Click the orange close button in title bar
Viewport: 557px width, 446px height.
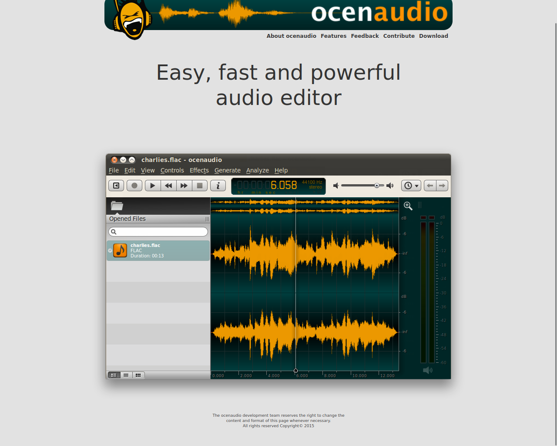pos(114,160)
